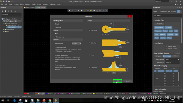The image size is (183, 103).
Task: Expand the Components folder in the Projects tree
Action: click(x=4, y=29)
